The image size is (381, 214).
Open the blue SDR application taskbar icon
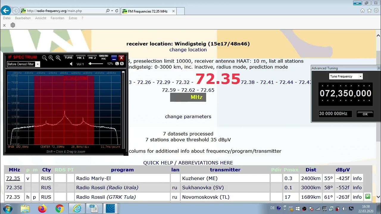[110, 209]
